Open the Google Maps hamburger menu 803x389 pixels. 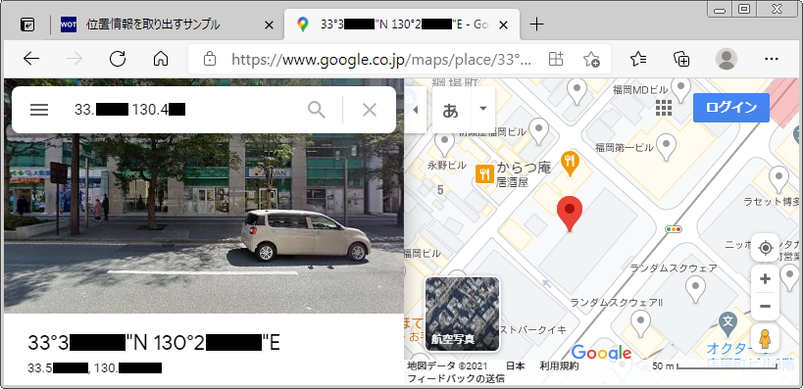pyautogui.click(x=39, y=110)
